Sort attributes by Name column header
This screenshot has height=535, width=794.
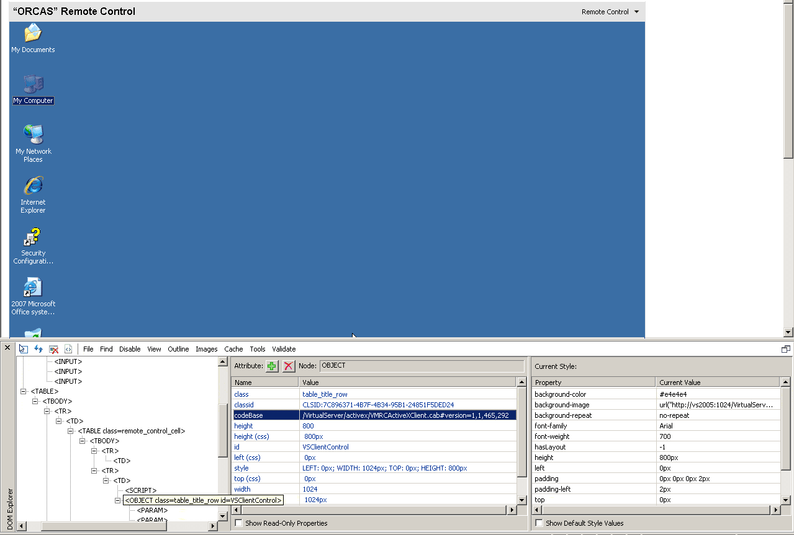tap(265, 382)
